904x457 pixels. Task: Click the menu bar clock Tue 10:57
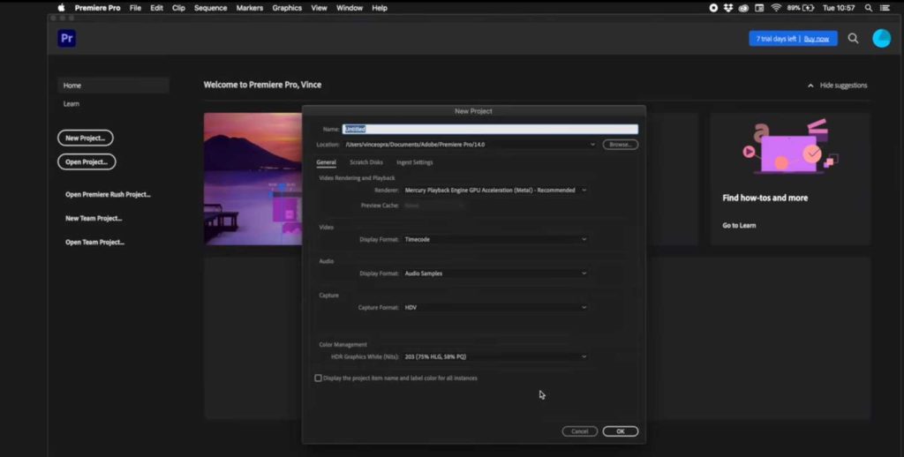(x=839, y=8)
